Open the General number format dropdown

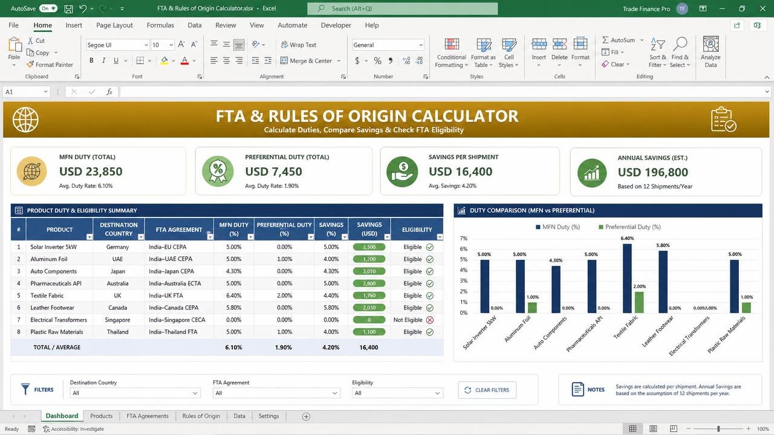point(421,45)
